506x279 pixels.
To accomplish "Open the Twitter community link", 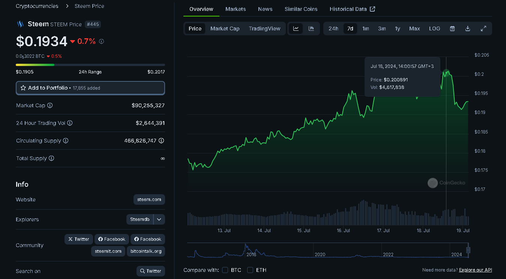I will (x=79, y=239).
